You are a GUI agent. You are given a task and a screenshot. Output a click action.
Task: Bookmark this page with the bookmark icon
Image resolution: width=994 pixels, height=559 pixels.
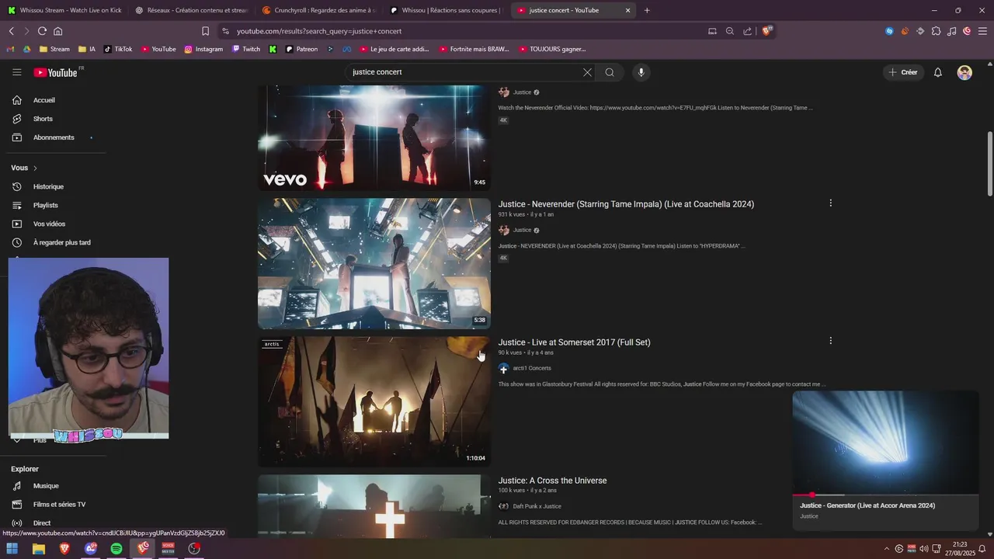(205, 31)
